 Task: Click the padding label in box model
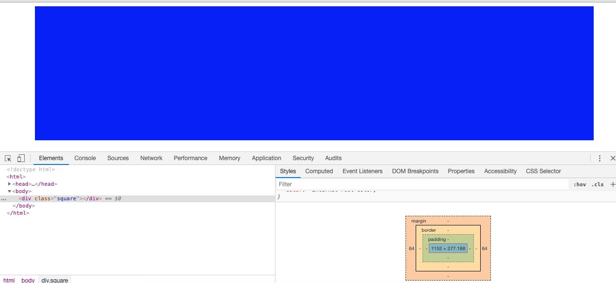[437, 239]
